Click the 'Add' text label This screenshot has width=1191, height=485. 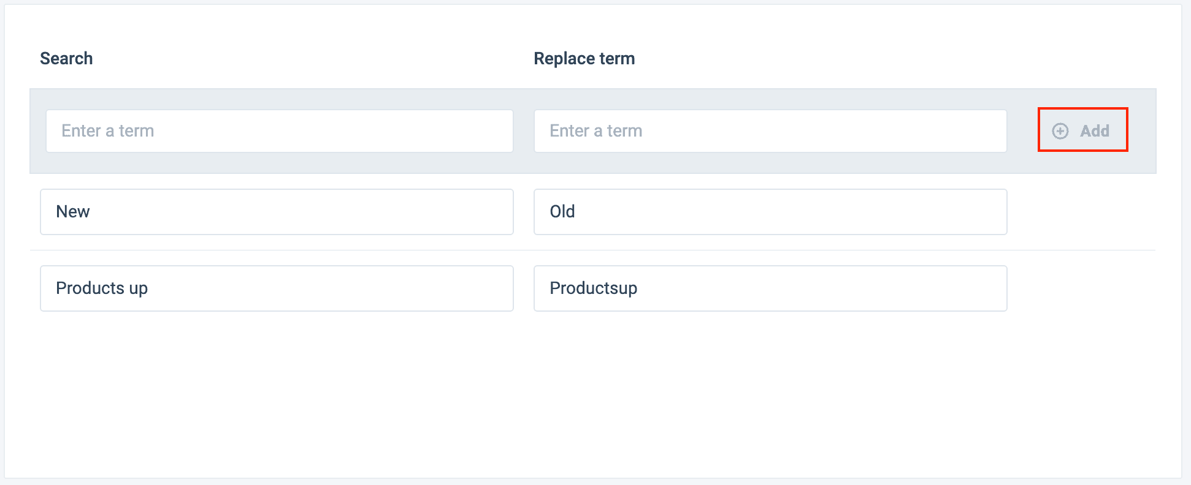point(1095,131)
